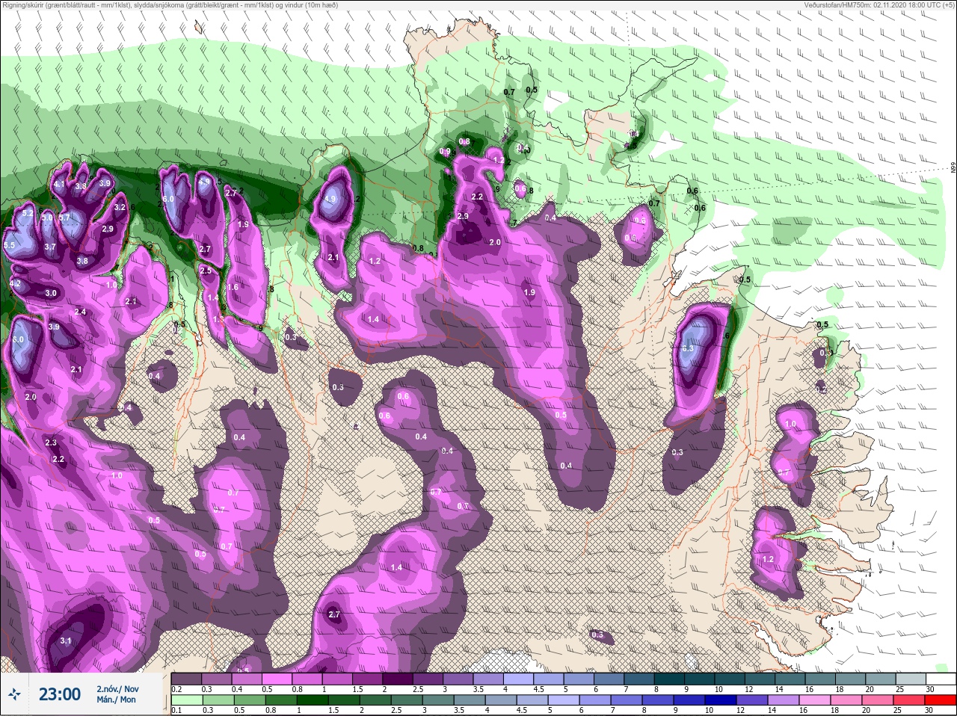Viewport: 957px width, 716px height.
Task: Select the 23:00 forecast time label
Action: (x=60, y=694)
